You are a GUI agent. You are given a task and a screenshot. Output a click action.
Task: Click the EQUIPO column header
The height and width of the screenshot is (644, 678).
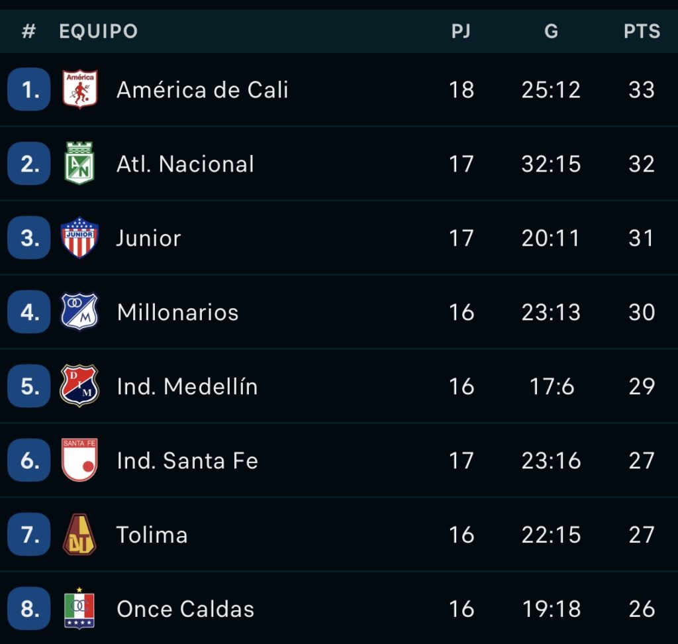[x=99, y=31]
